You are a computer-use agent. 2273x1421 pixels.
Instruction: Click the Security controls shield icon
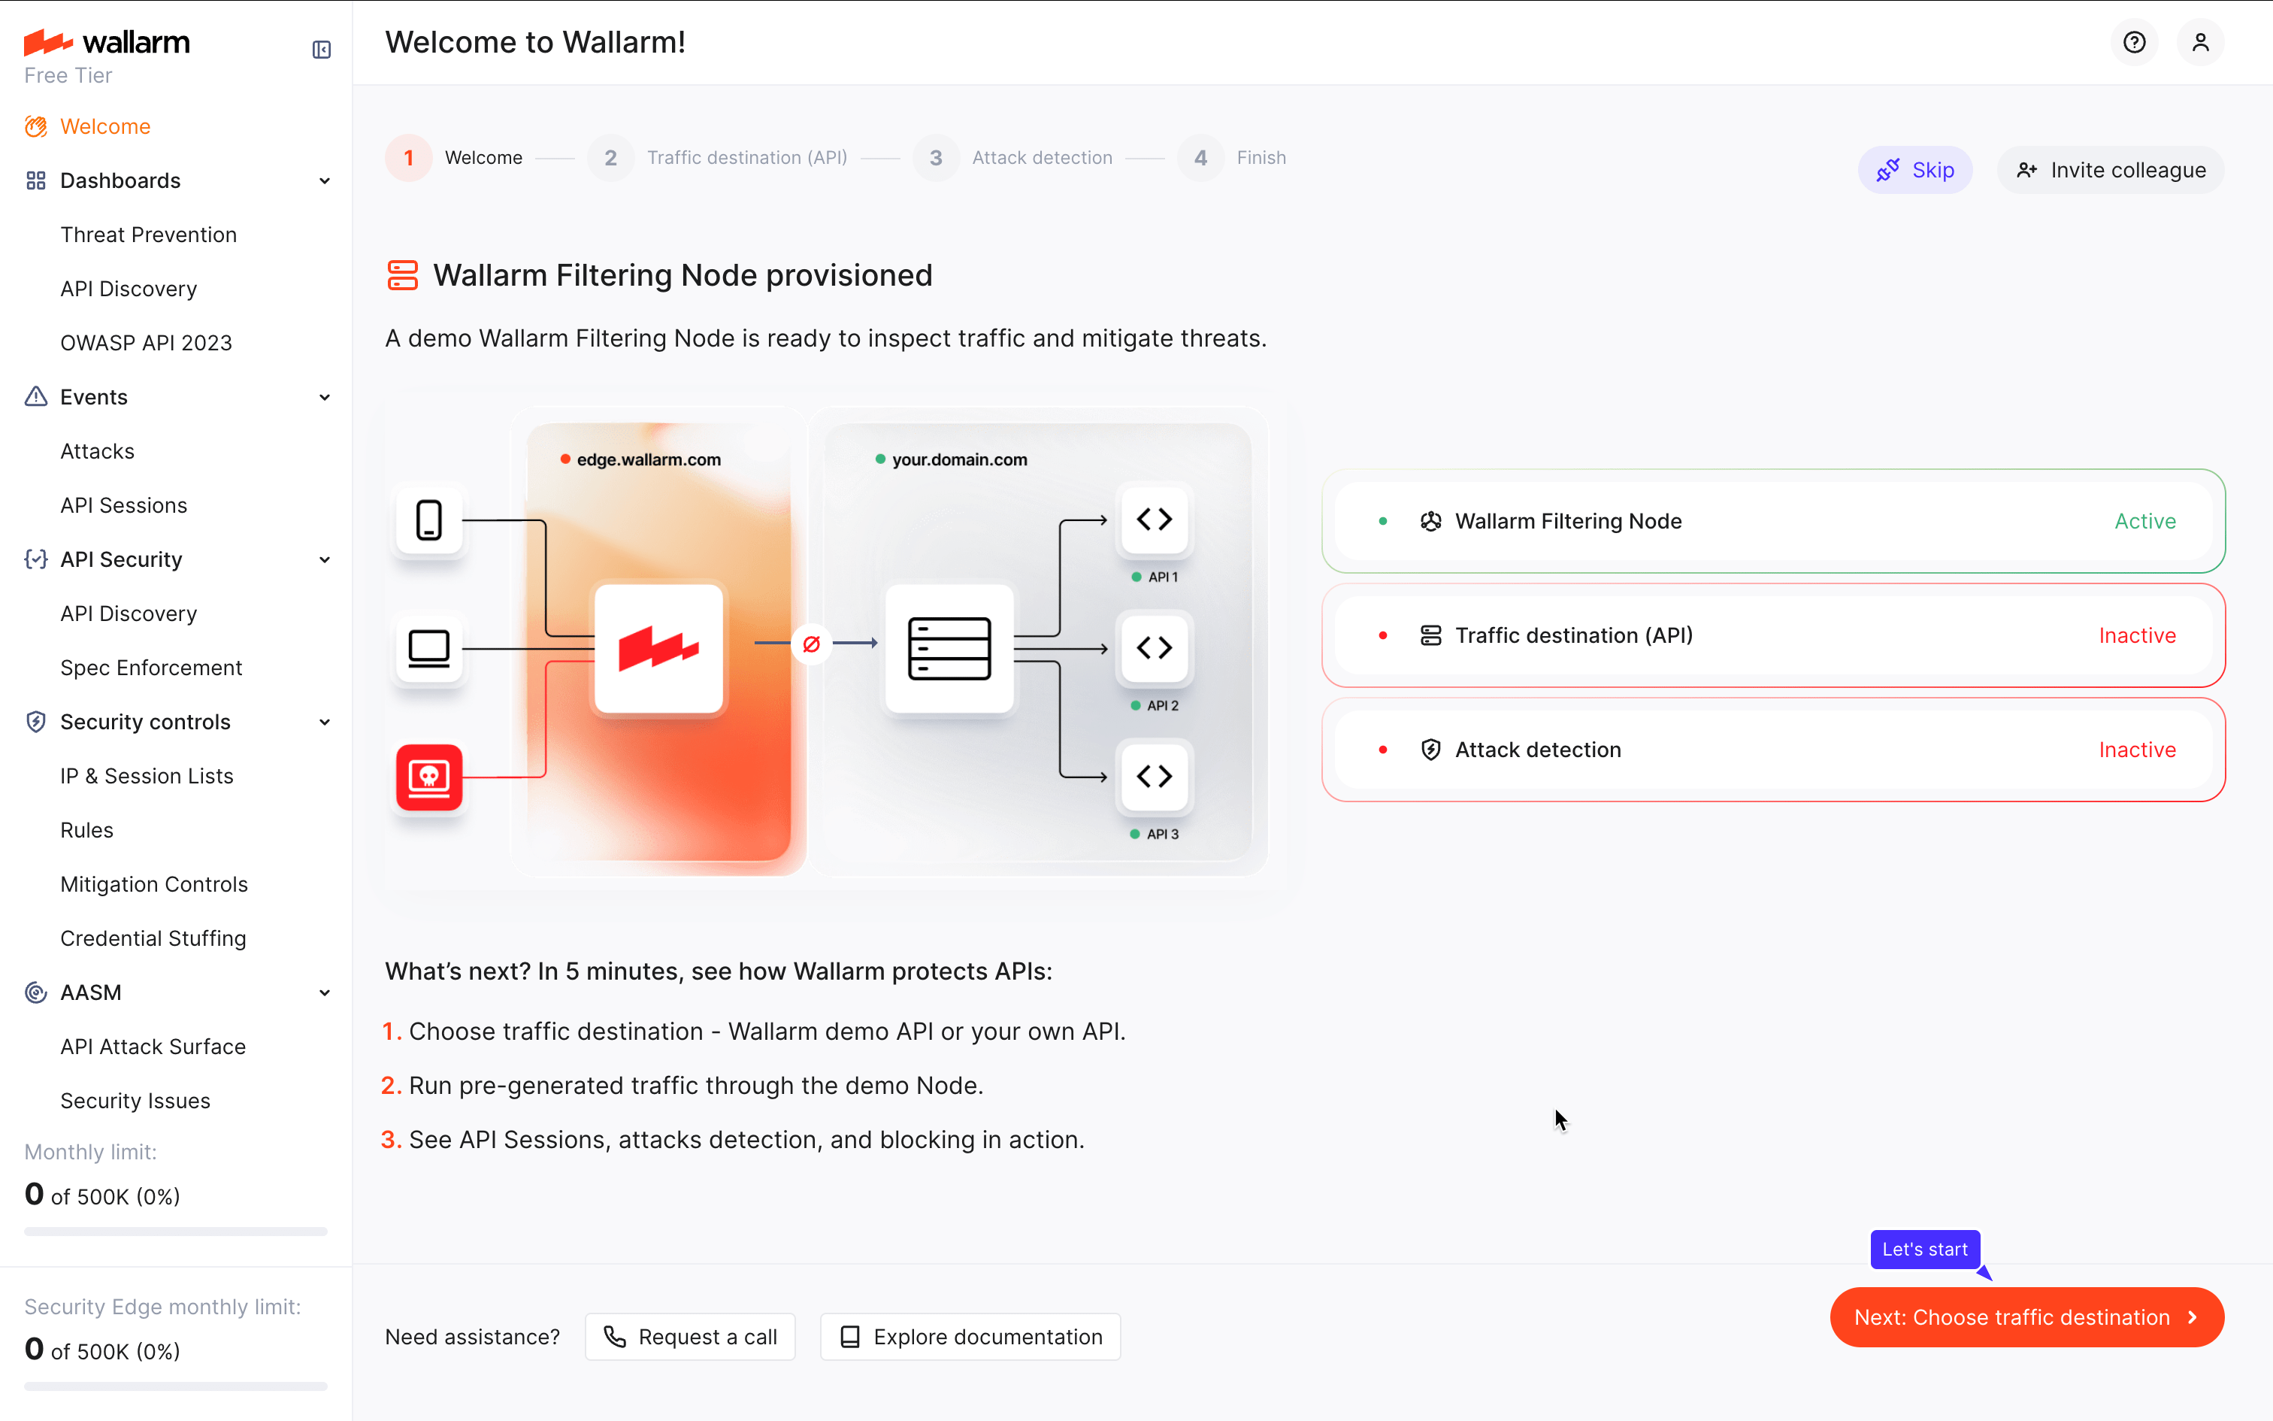point(35,721)
